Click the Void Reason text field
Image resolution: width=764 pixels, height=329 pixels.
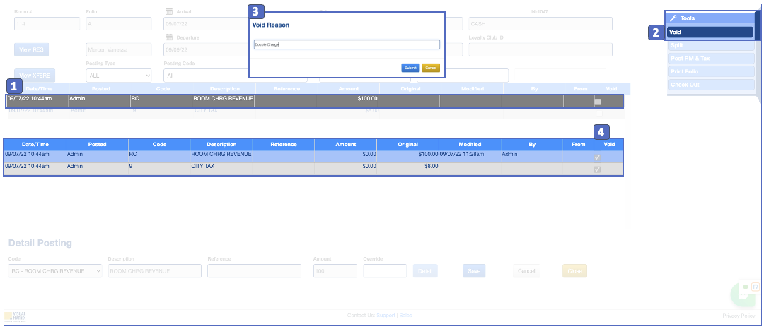coord(347,44)
